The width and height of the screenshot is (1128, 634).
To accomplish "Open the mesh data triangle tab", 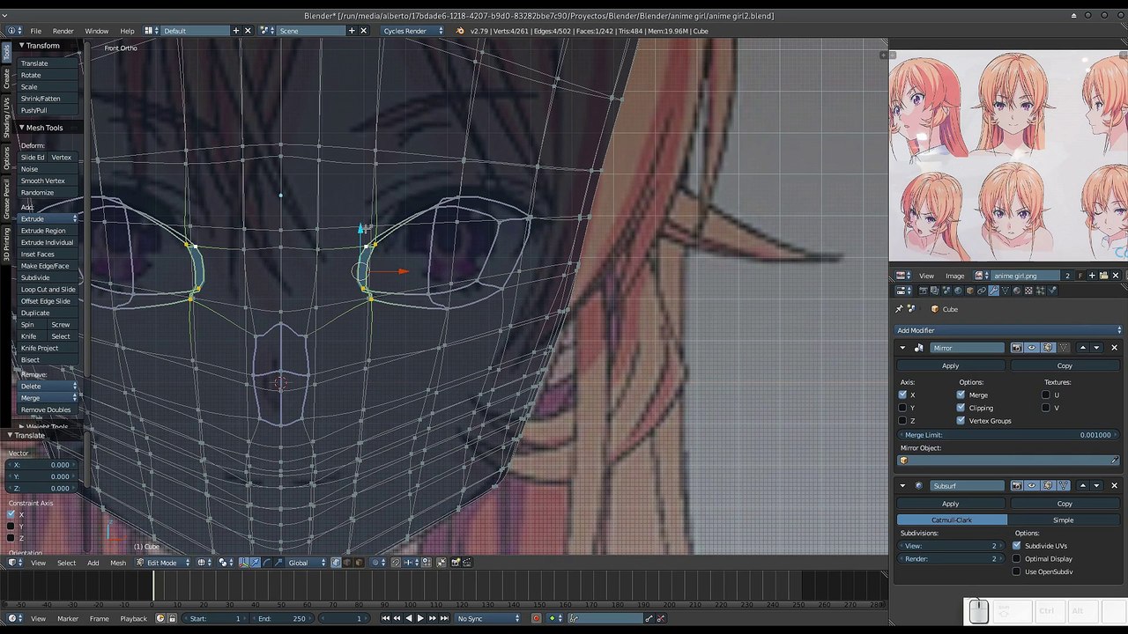I will tap(1005, 291).
